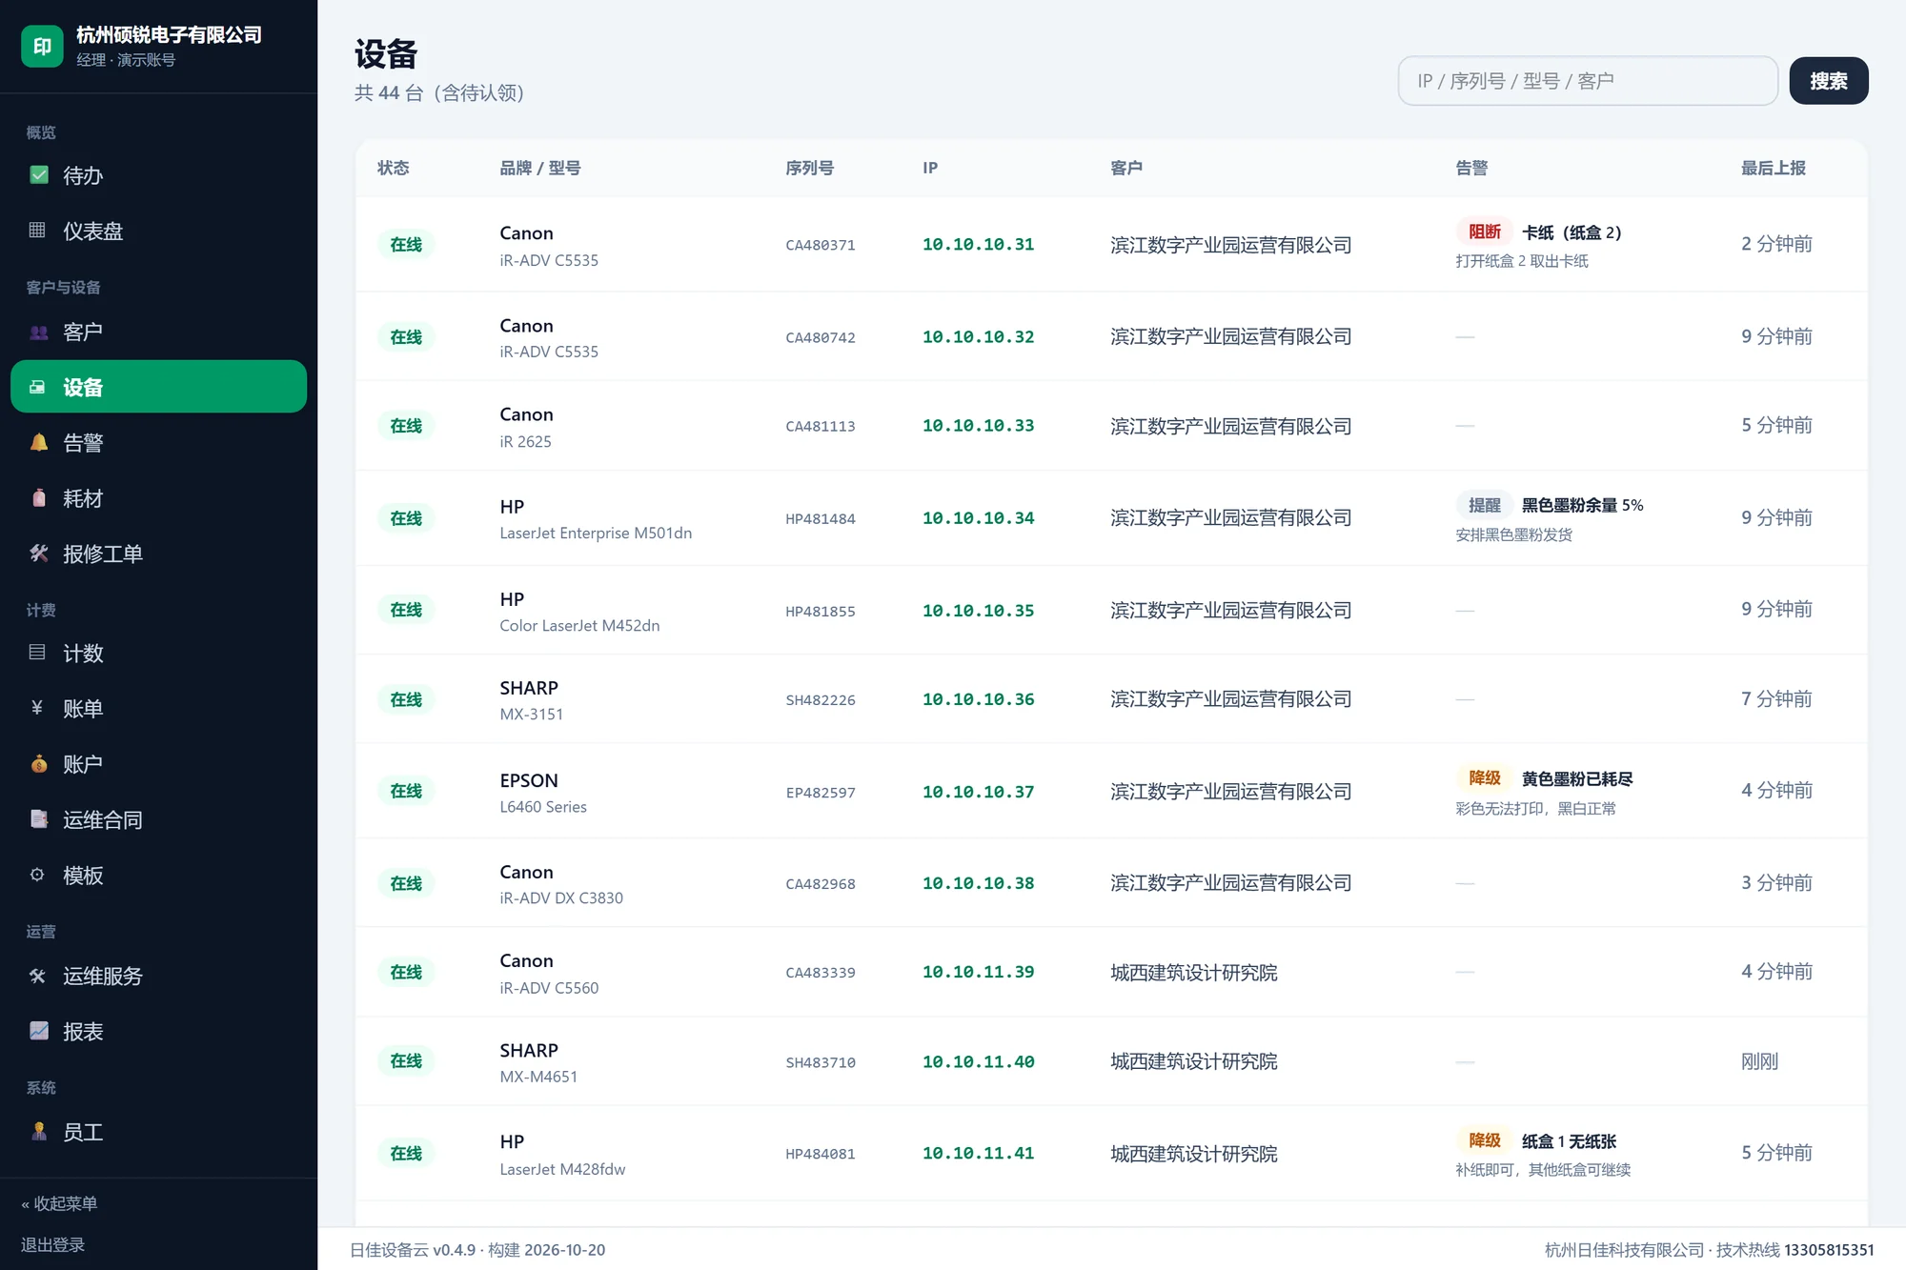
Task: Click the 降级 badge for 黄色墨粉已耗尽
Action: tap(1484, 778)
